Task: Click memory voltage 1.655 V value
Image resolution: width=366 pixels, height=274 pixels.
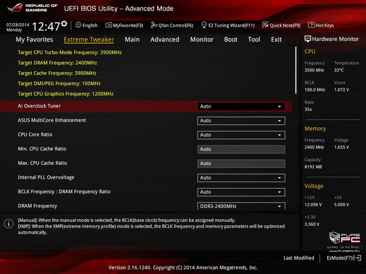Action: [x=342, y=147]
